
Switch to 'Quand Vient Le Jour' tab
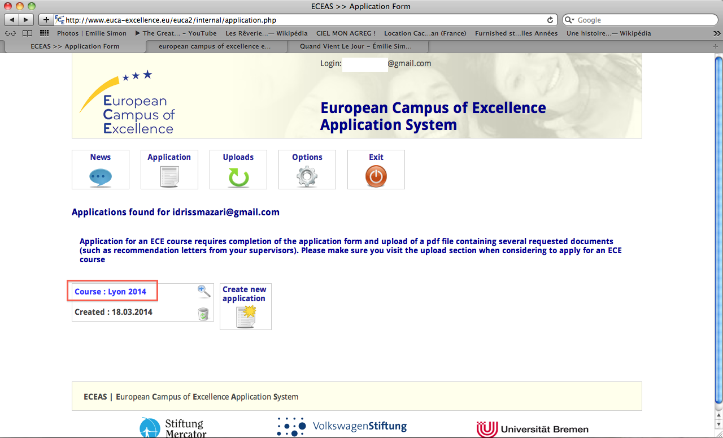click(356, 46)
